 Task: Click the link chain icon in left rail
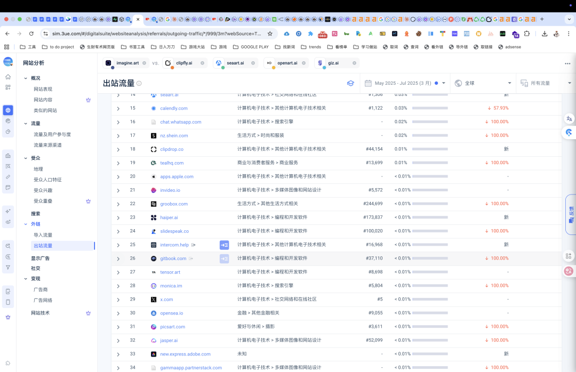pyautogui.click(x=8, y=177)
